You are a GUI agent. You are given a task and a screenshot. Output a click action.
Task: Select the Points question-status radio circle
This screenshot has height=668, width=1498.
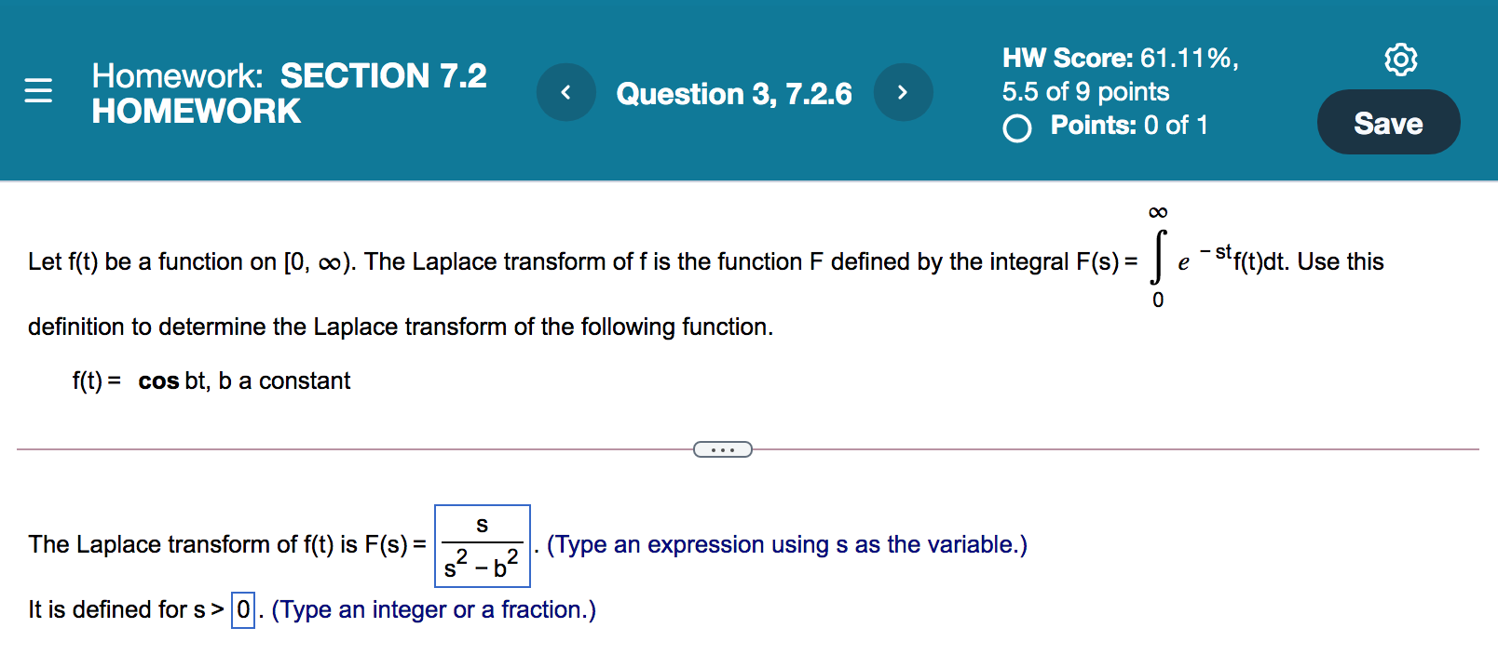[1017, 127]
